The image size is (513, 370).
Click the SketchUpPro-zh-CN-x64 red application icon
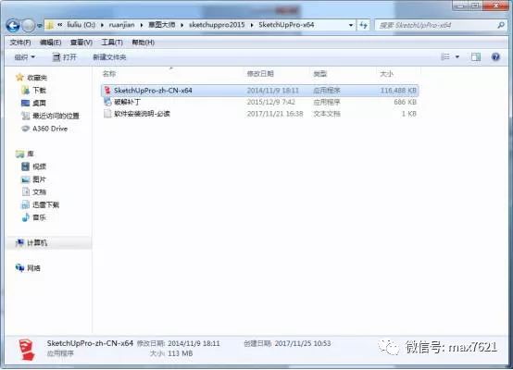pyautogui.click(x=107, y=91)
